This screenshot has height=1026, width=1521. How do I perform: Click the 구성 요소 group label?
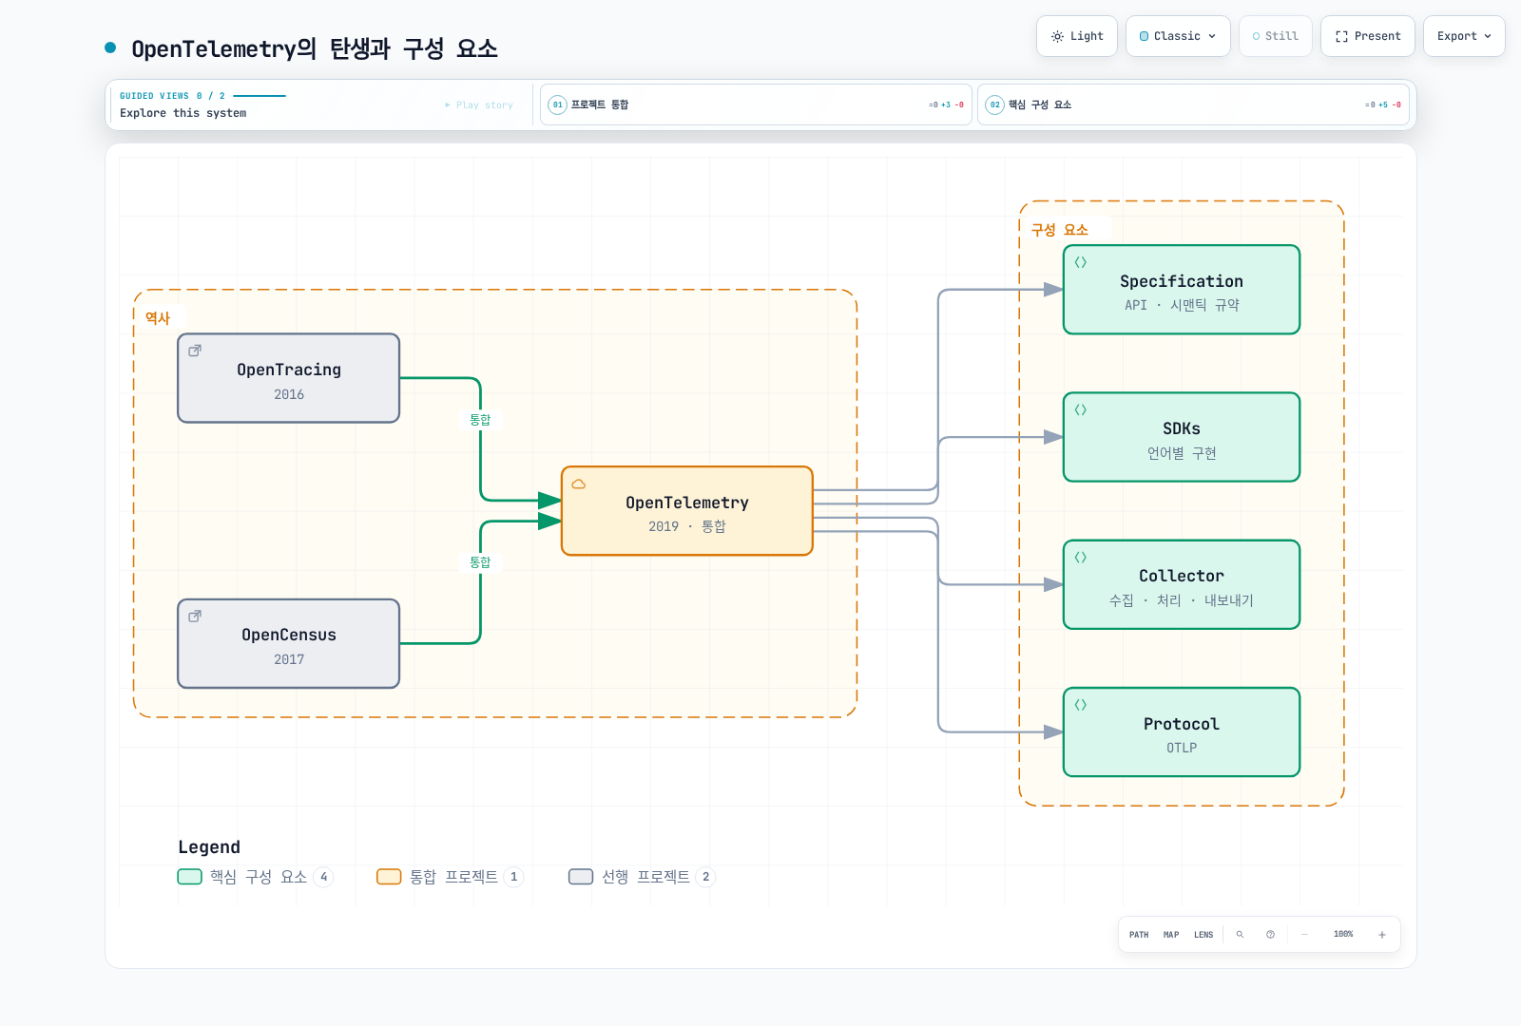pyautogui.click(x=1060, y=230)
